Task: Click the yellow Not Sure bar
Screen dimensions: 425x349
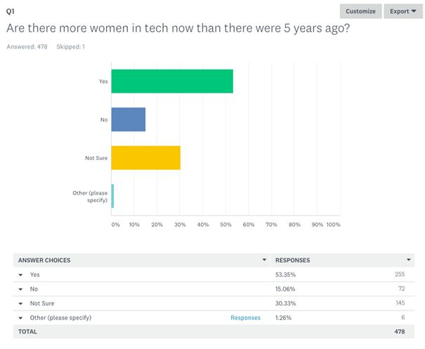Action: coord(146,158)
